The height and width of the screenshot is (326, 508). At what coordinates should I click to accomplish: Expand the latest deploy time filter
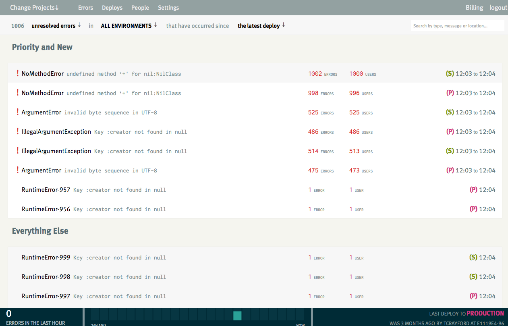(x=261, y=26)
